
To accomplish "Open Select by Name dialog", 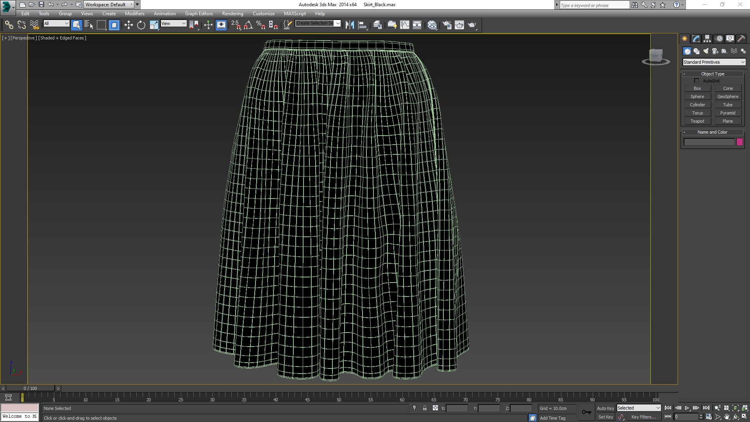I will point(89,25).
